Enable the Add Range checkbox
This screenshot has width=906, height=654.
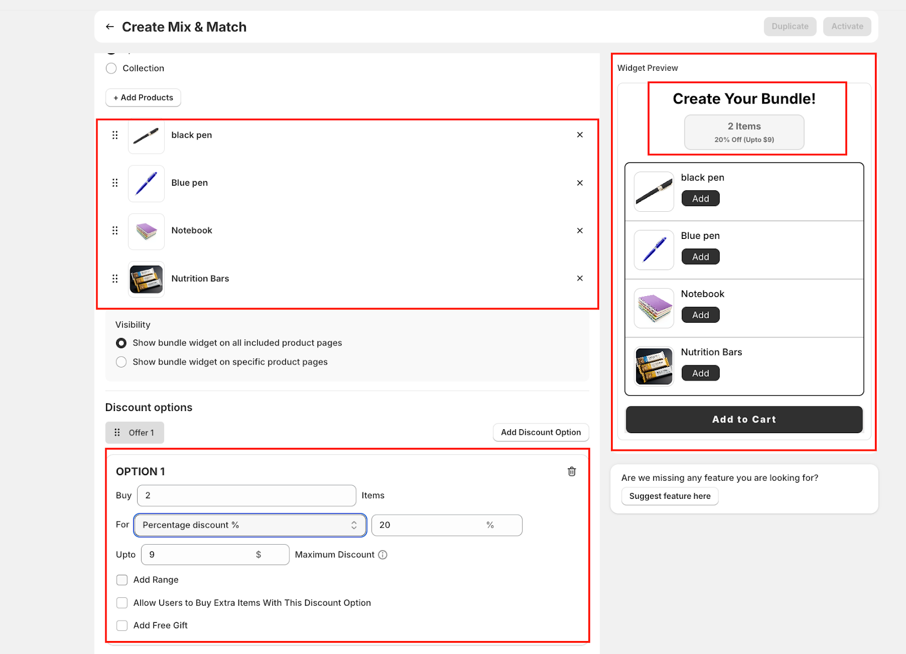[122, 580]
